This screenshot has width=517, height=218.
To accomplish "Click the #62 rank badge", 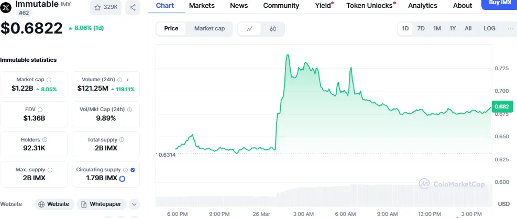I will [x=24, y=13].
